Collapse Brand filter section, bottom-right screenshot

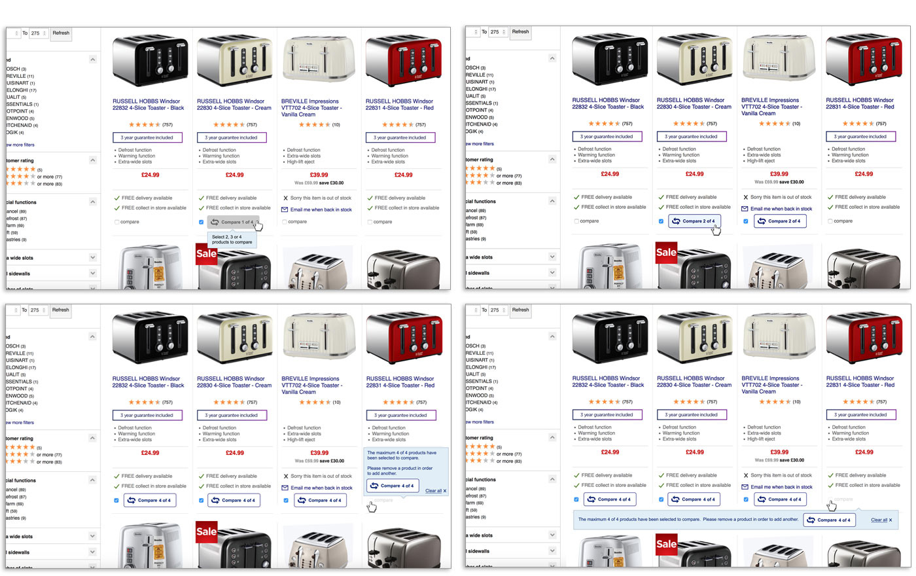[x=552, y=336]
